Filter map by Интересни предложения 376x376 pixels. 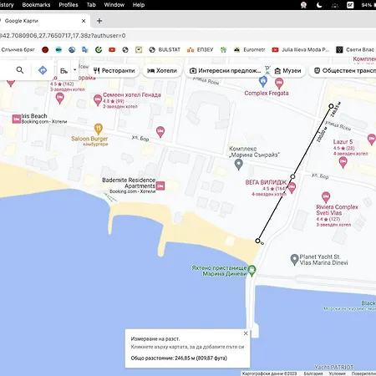coord(226,71)
